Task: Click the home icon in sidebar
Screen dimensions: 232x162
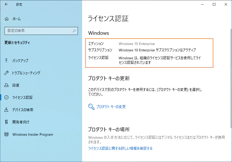Action: point(7,19)
